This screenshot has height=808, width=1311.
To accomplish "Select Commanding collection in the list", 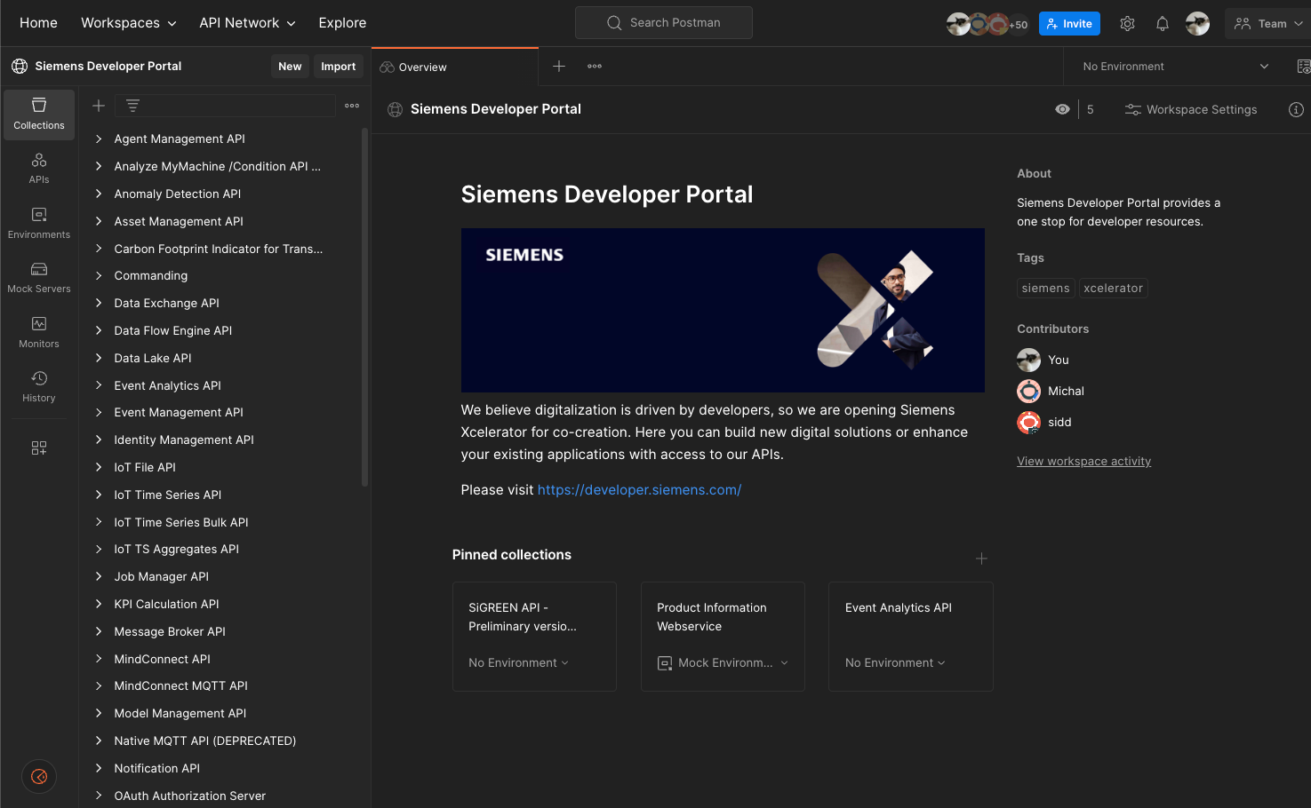I will click(x=150, y=275).
